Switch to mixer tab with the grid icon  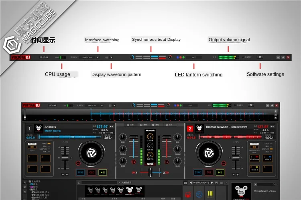(130, 125)
